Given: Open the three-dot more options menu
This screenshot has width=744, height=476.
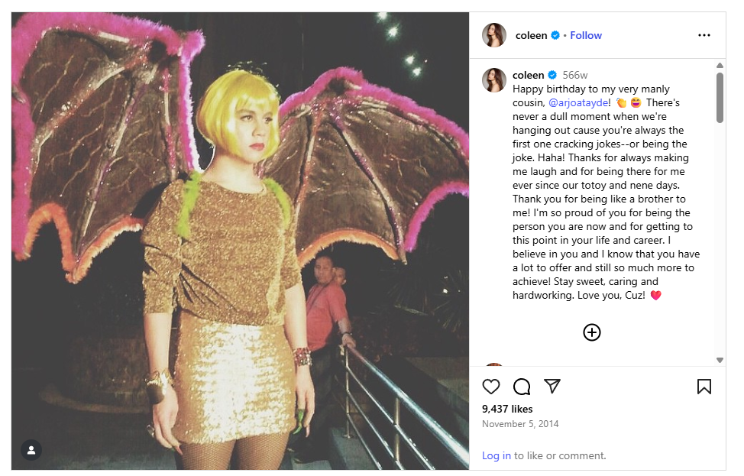Looking at the screenshot, I should (704, 35).
